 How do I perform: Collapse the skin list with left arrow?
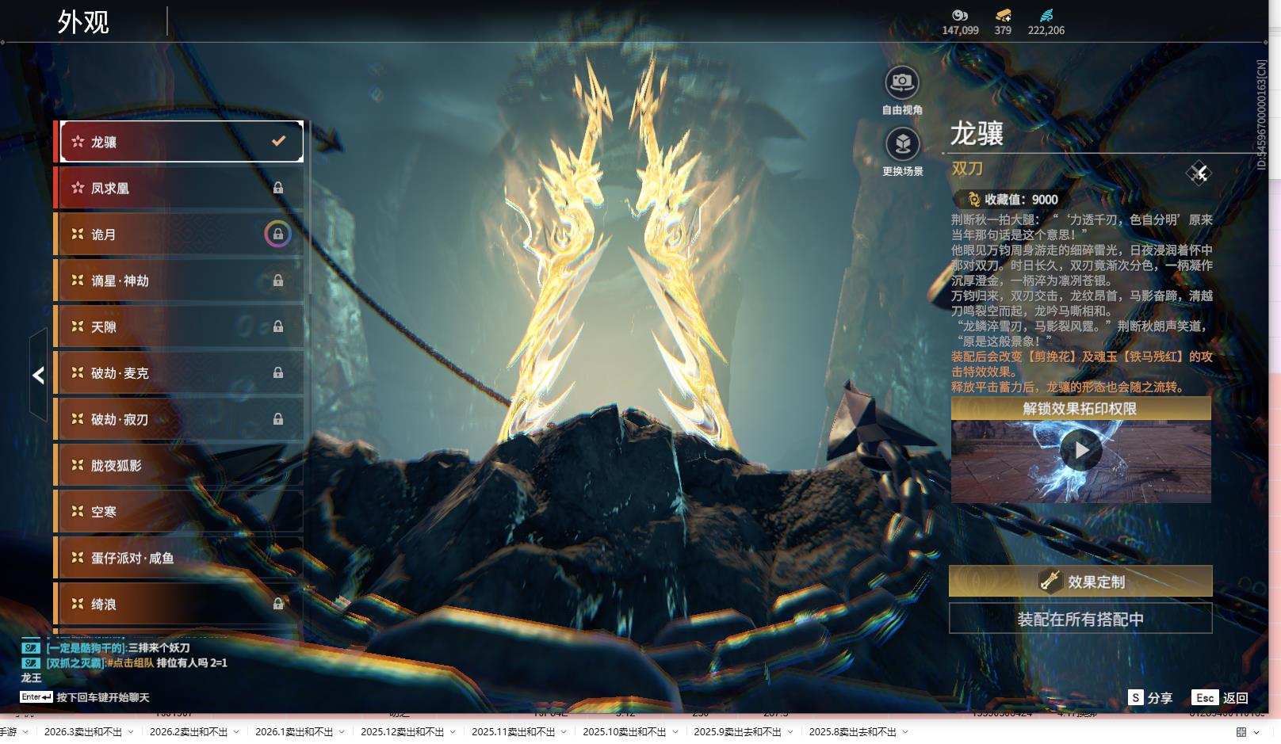tap(38, 375)
